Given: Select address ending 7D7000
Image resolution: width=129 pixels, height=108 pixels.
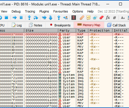Looking at the screenshot, I should [11, 84].
